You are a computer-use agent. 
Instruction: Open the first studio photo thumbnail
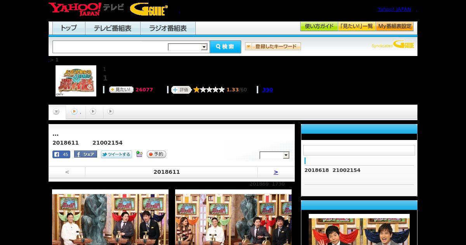click(110, 217)
